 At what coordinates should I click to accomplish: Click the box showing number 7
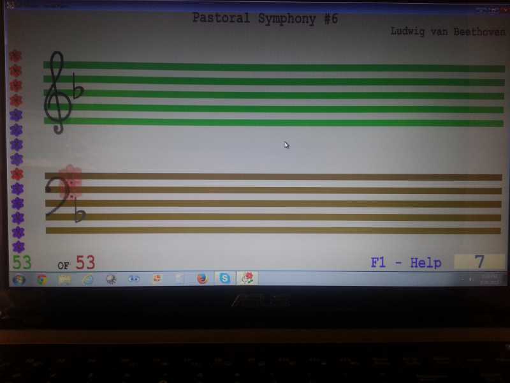point(479,262)
